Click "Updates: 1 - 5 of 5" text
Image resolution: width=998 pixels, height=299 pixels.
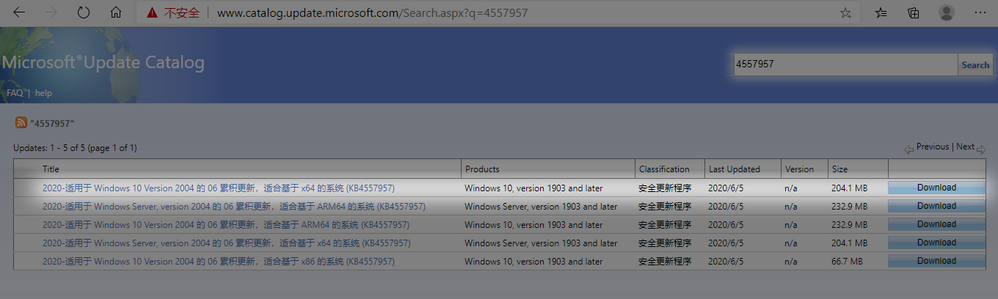(x=49, y=148)
